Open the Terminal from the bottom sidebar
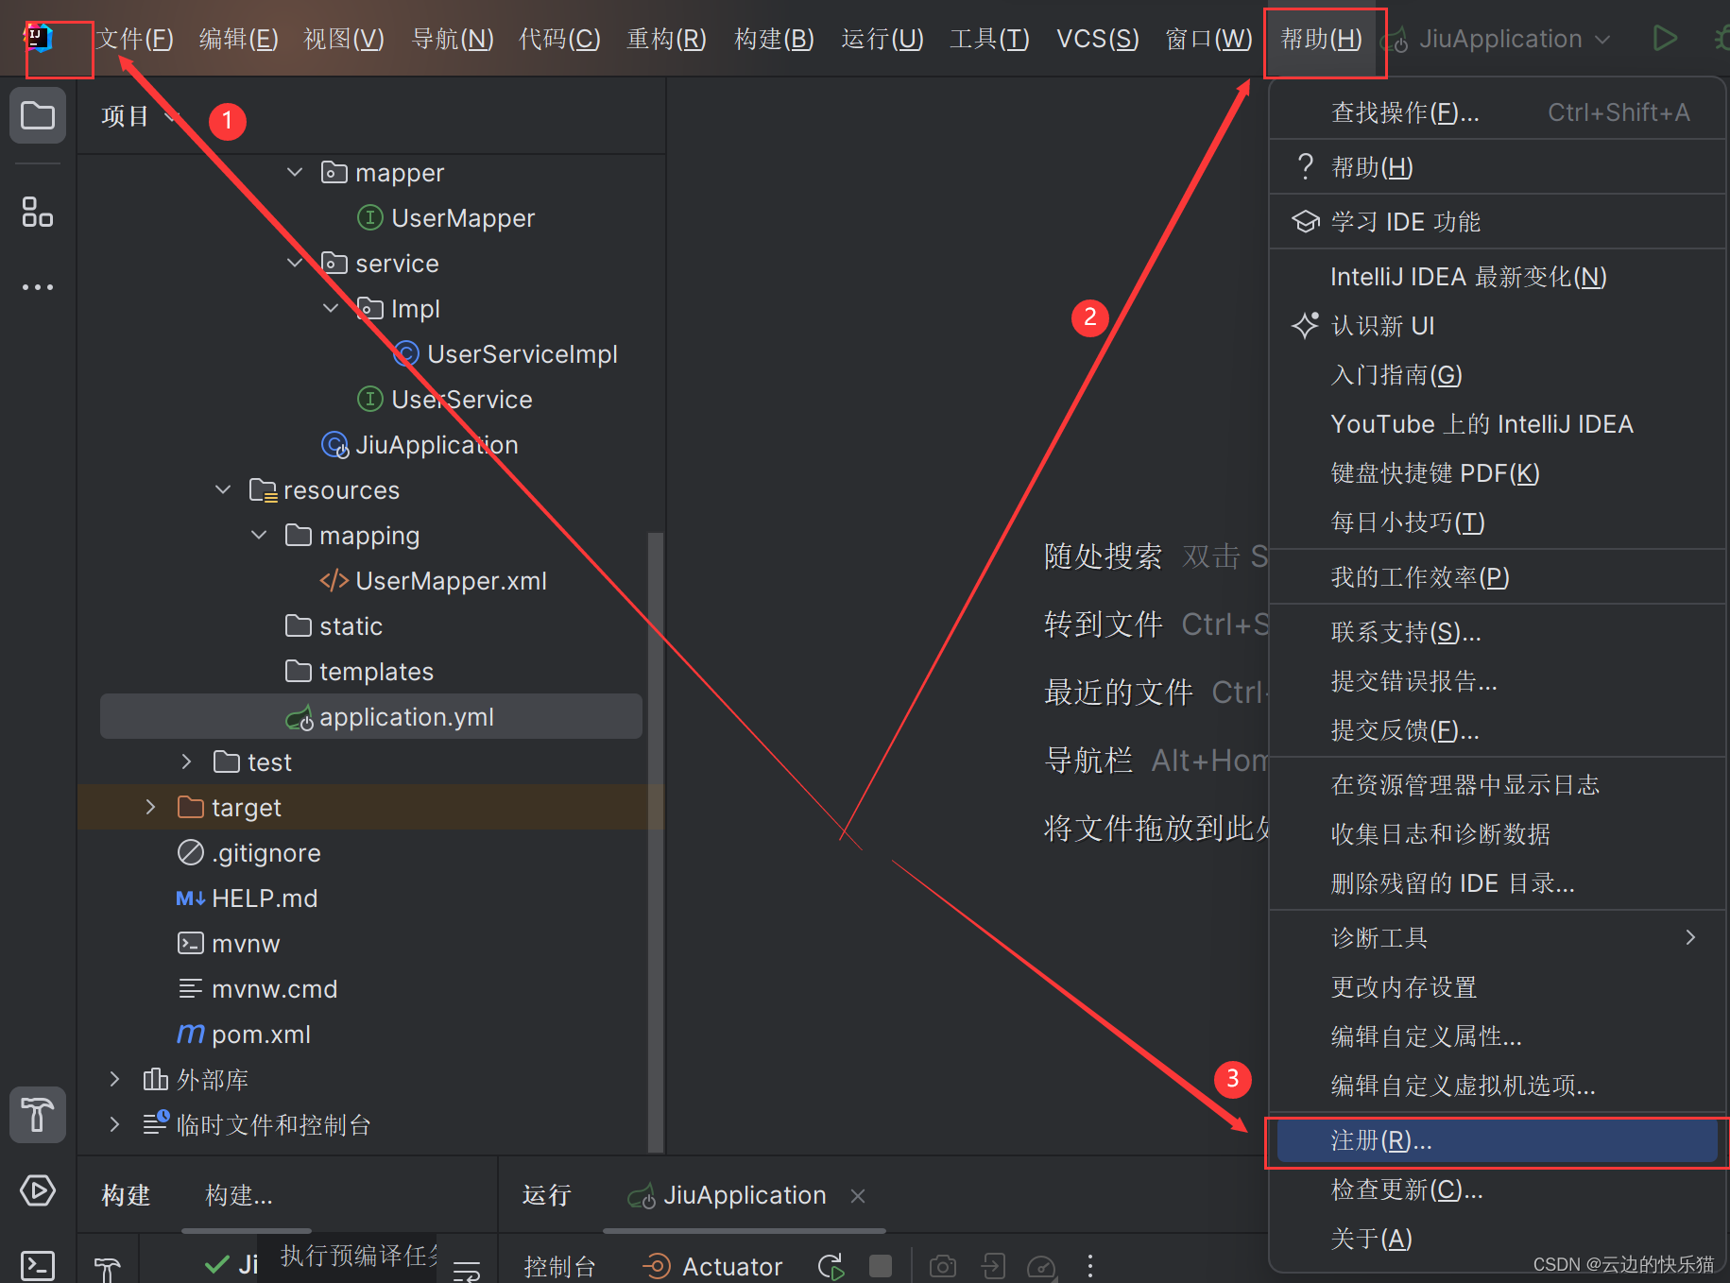 (38, 1264)
